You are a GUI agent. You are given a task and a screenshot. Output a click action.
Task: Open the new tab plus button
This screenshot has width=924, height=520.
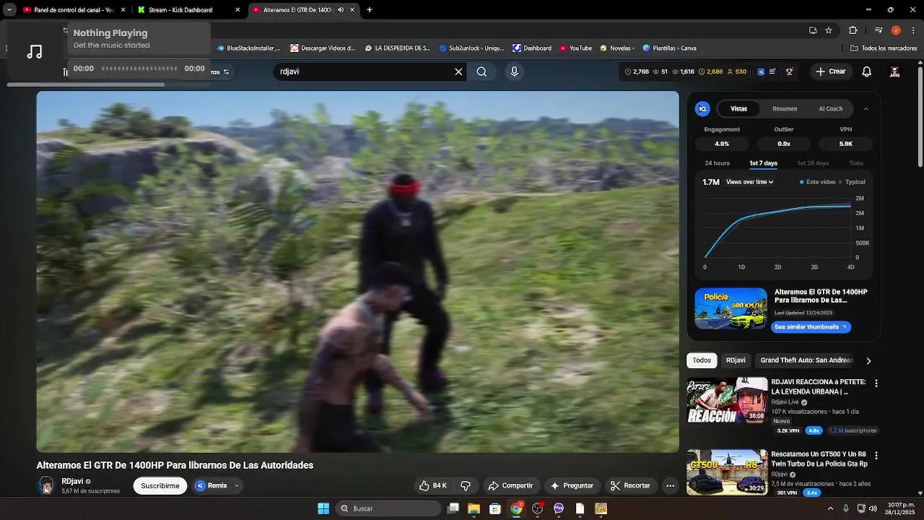(370, 9)
